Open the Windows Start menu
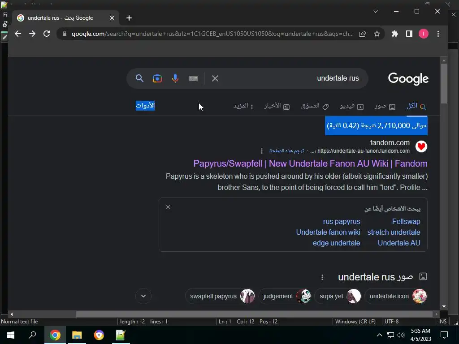This screenshot has width=459, height=344. click(11, 335)
